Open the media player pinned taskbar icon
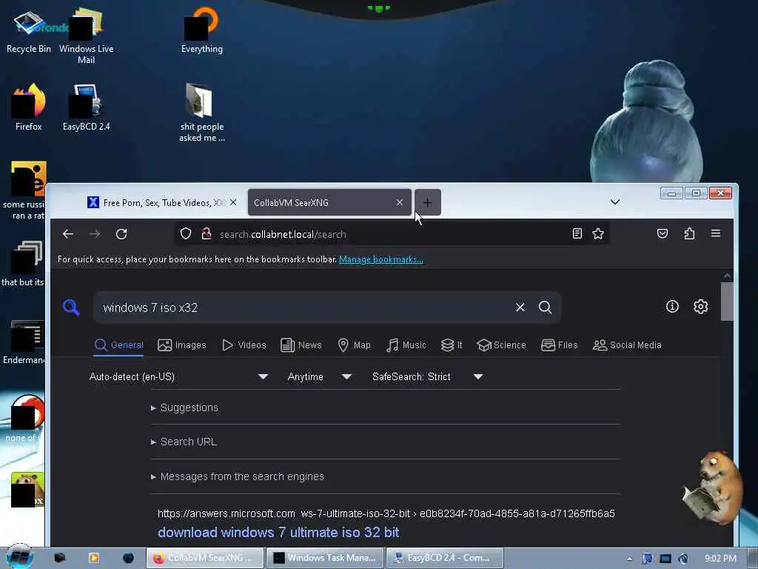Image resolution: width=758 pixels, height=569 pixels. (94, 558)
